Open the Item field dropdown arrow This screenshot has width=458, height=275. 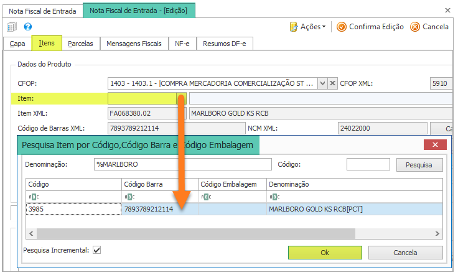pos(182,98)
